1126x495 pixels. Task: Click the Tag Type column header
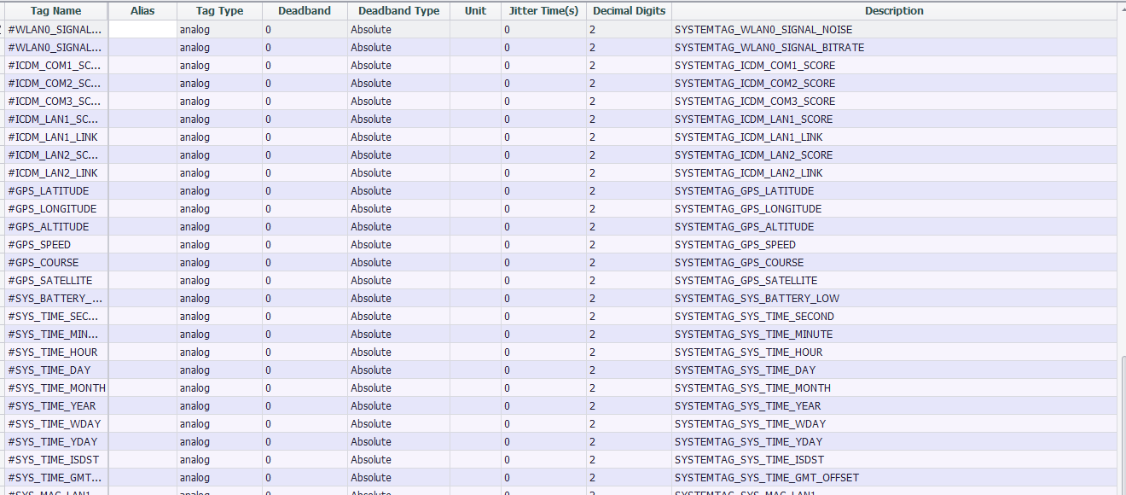(219, 11)
